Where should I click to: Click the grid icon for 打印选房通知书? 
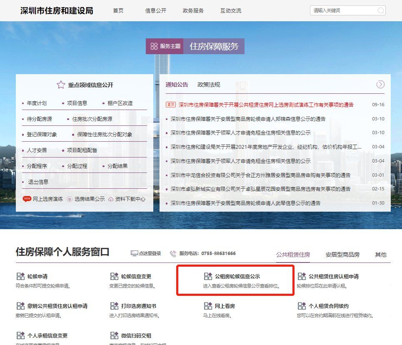114,306
